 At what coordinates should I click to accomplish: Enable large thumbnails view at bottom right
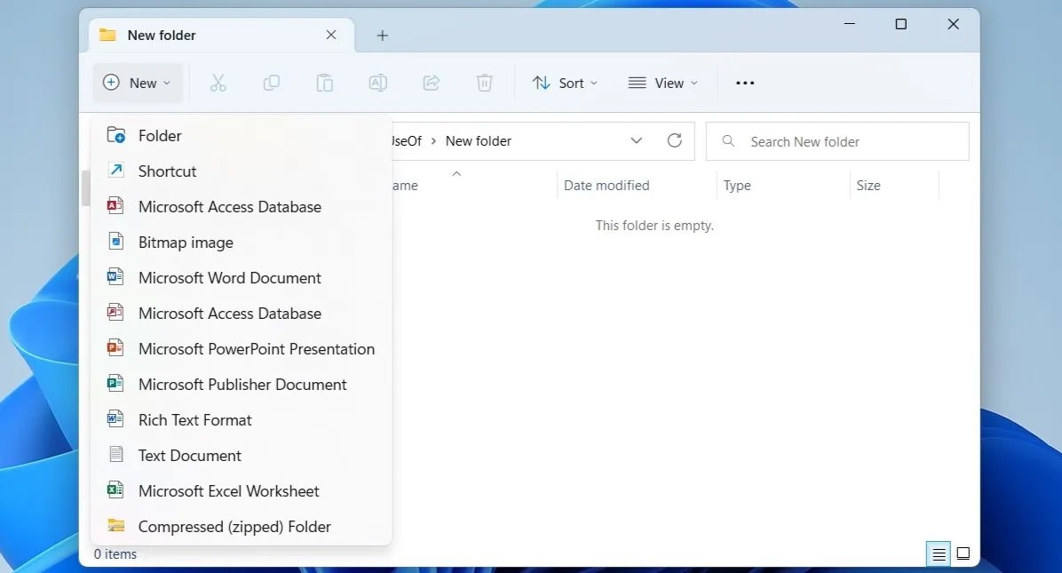(963, 553)
